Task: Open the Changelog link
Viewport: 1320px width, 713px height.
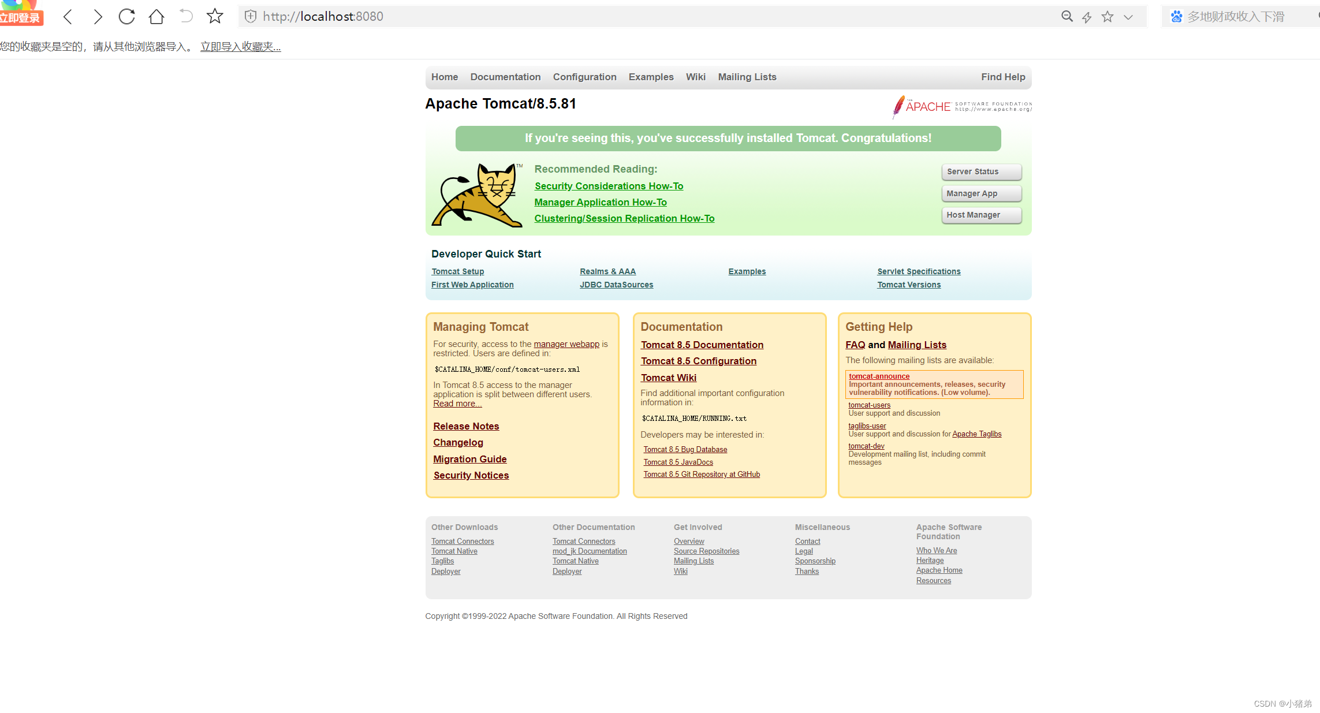Action: coord(458,442)
